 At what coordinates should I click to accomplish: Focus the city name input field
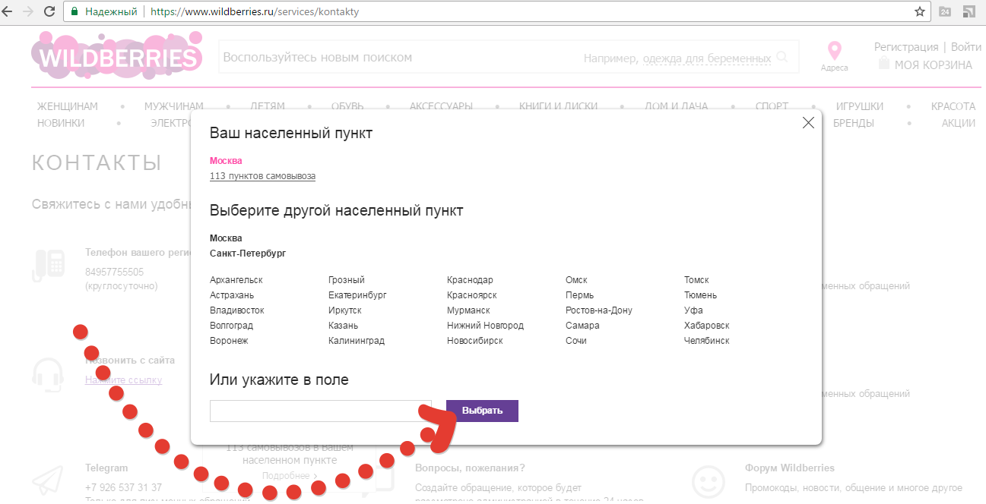[x=321, y=411]
